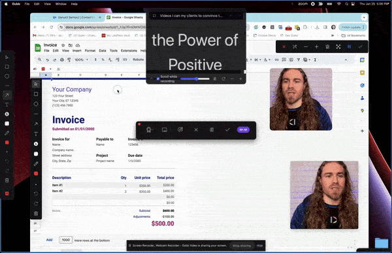392x253 pixels.
Task: Zoom out with minus in zoom control bar
Action: 306,47
